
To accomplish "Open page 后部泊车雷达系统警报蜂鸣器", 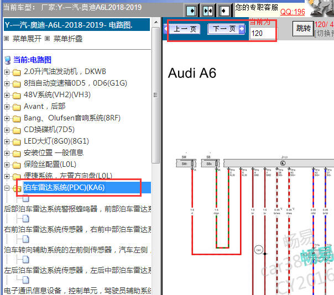I will [77, 209].
